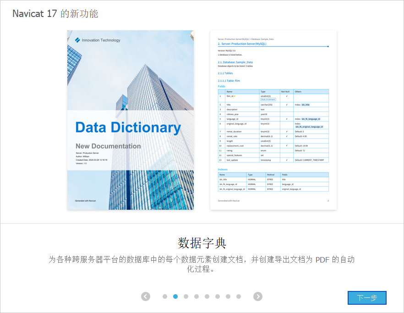Click the 数据字典 heading
Viewport: 404px width, 313px height.
click(202, 243)
